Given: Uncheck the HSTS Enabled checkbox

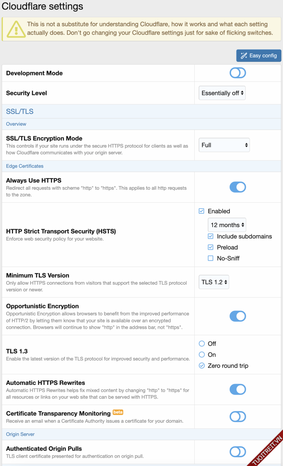Looking at the screenshot, I should (x=202, y=211).
